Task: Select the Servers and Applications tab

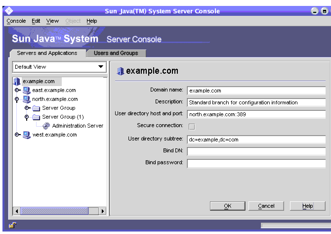Action: 47,53
